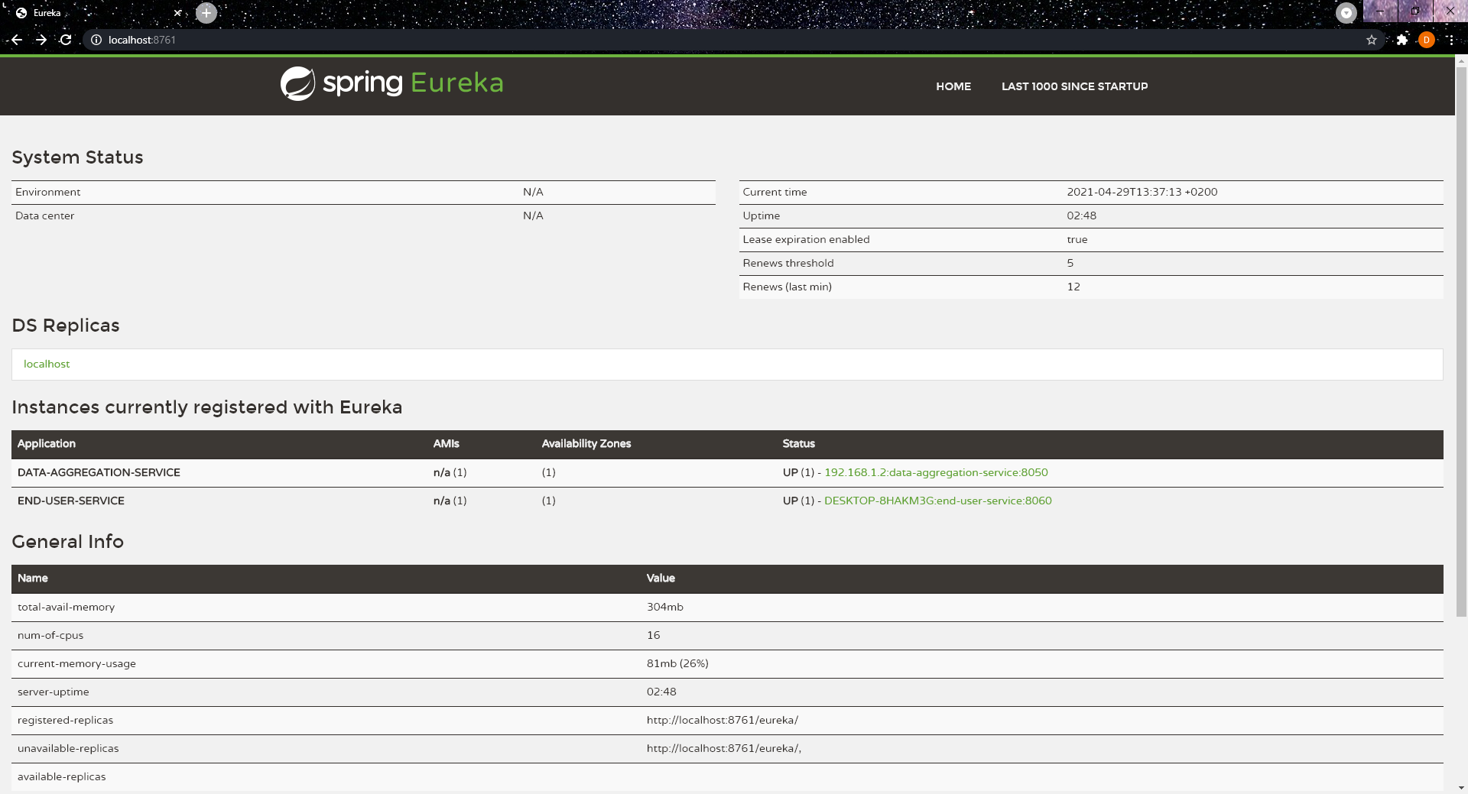This screenshot has width=1468, height=794.
Task: Click the server-uptime row name
Action: click(54, 692)
